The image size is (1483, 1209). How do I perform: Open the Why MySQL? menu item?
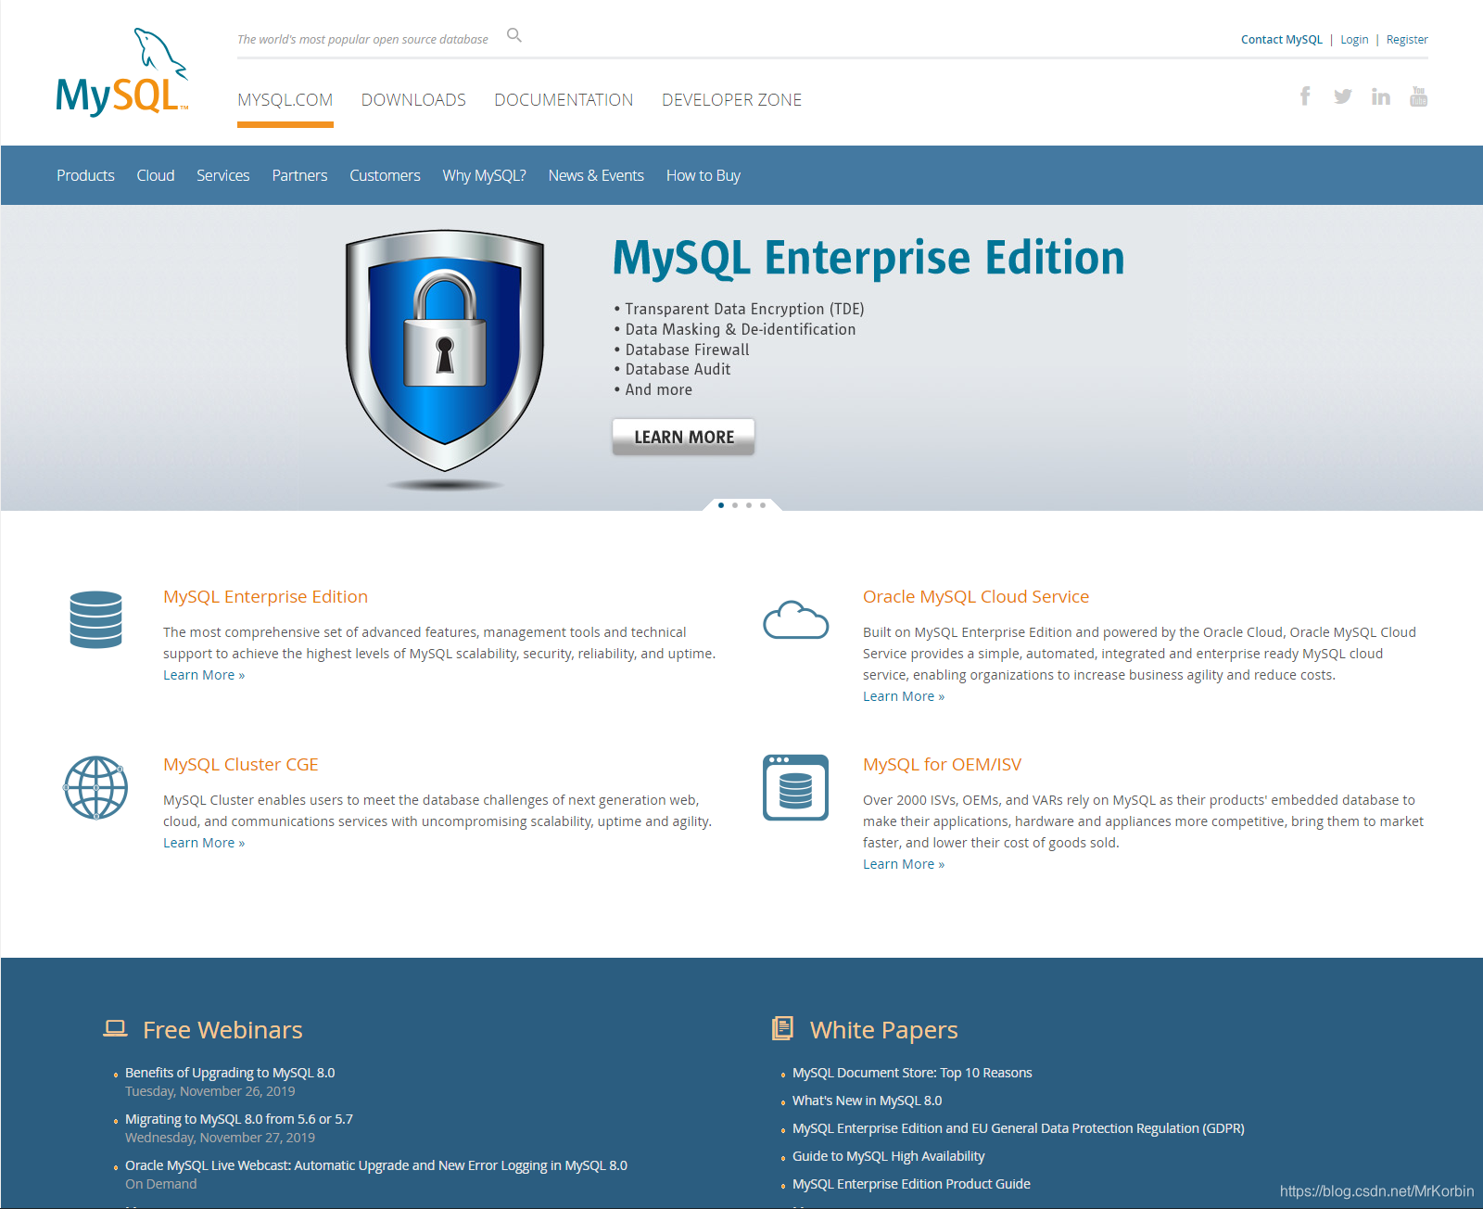[484, 175]
